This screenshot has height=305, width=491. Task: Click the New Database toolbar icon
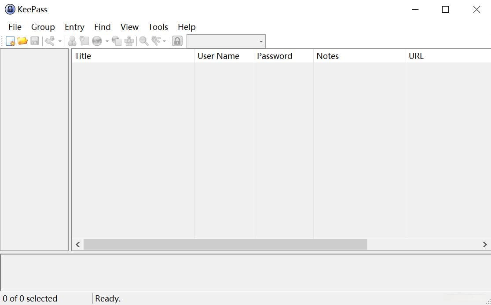point(10,41)
